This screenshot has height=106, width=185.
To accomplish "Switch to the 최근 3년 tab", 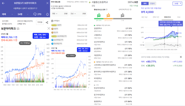I will pos(145,17).
